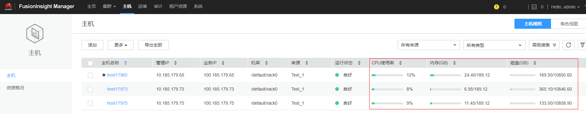Click the Huawei logo icon
Screen dimensions: 586x114
(x=8, y=7)
